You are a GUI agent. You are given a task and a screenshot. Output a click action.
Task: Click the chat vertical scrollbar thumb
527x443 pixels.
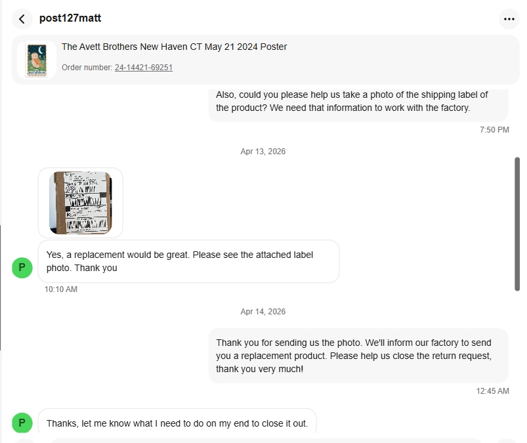point(517,223)
